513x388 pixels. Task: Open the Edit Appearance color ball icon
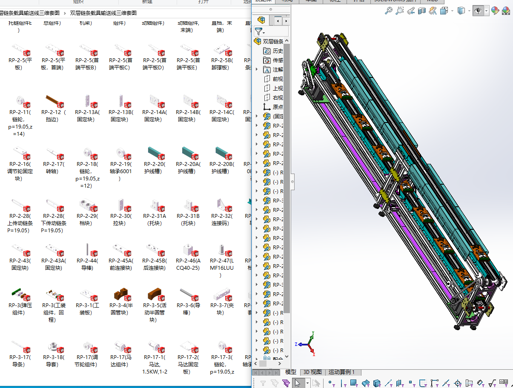tap(495, 11)
